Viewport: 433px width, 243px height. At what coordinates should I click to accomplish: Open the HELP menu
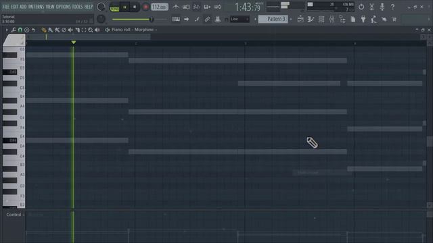click(89, 7)
